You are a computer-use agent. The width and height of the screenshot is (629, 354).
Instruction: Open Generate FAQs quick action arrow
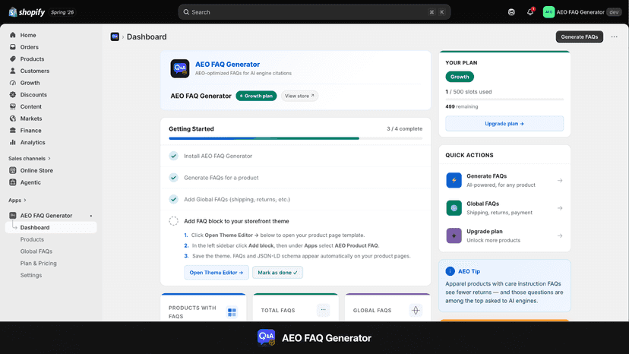pos(560,181)
